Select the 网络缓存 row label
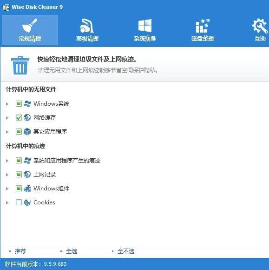Viewport: 269px width, 270px height. point(45,118)
